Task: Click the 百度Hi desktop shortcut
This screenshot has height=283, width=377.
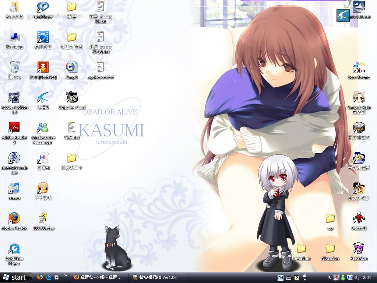Action: [x=43, y=161]
